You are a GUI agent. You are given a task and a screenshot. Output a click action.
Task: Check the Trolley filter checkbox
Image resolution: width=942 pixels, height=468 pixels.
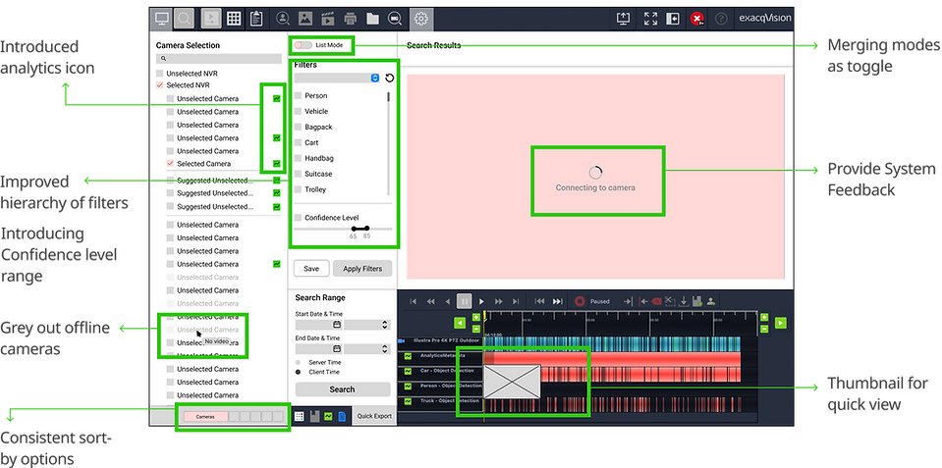point(298,189)
